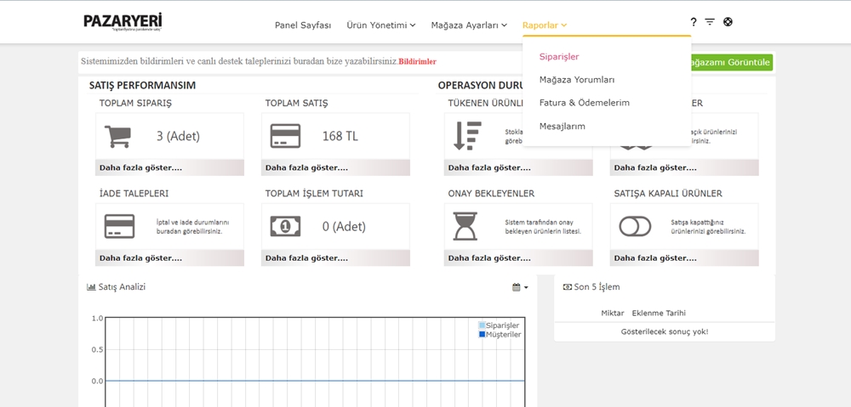Click the 168 TL sales total

340,136
